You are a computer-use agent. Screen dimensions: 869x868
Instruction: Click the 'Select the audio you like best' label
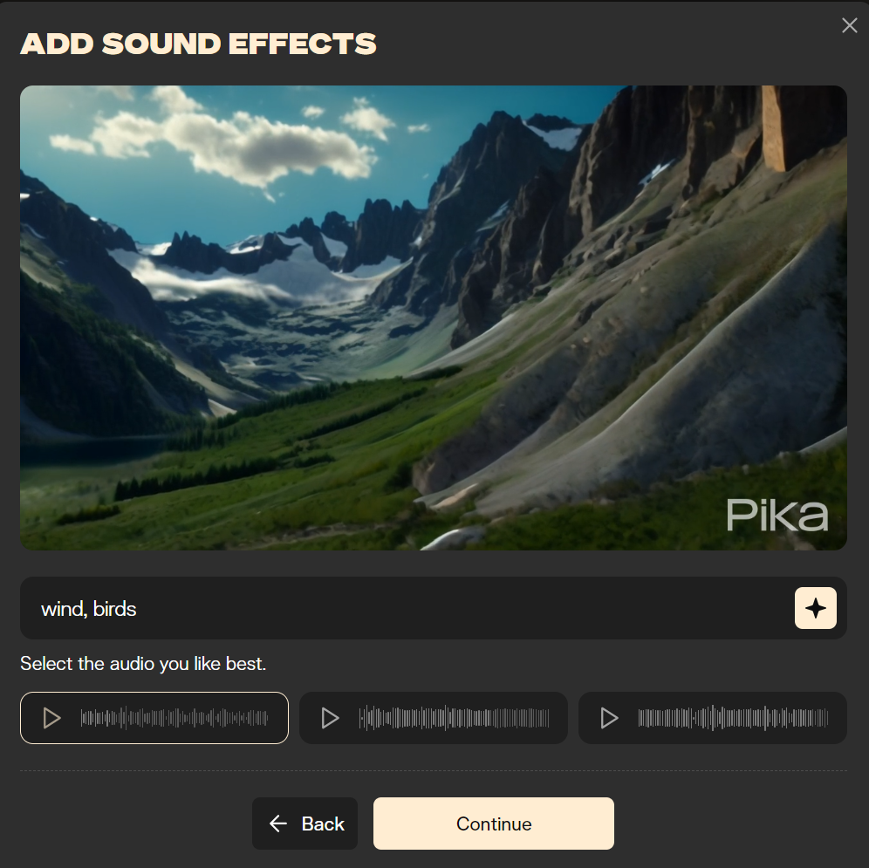[x=143, y=664]
